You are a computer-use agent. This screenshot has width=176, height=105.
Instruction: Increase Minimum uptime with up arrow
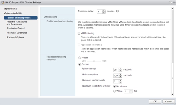(120, 75)
